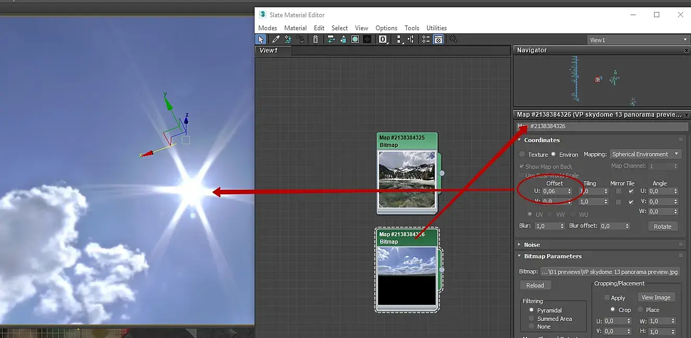Toggle U Mirror checkbox

pos(619,191)
